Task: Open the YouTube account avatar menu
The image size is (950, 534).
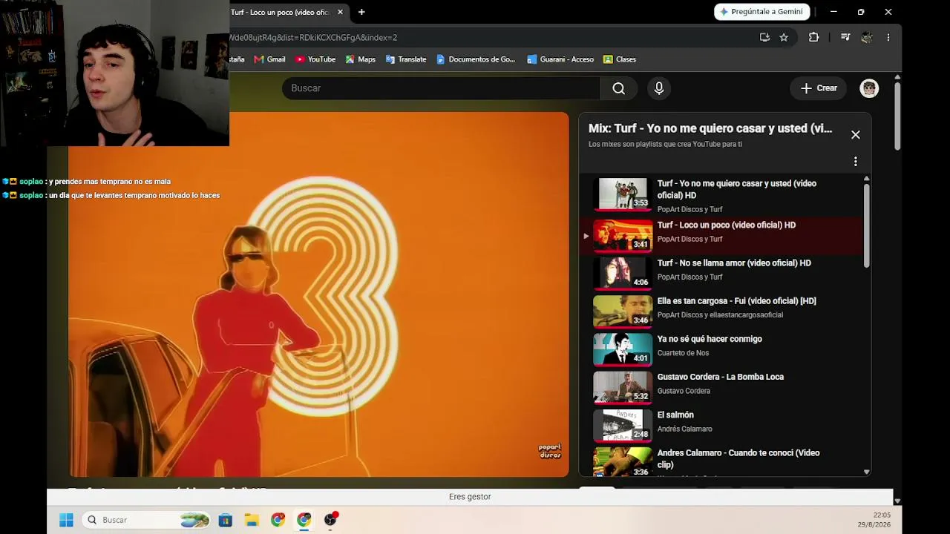Action: click(869, 88)
